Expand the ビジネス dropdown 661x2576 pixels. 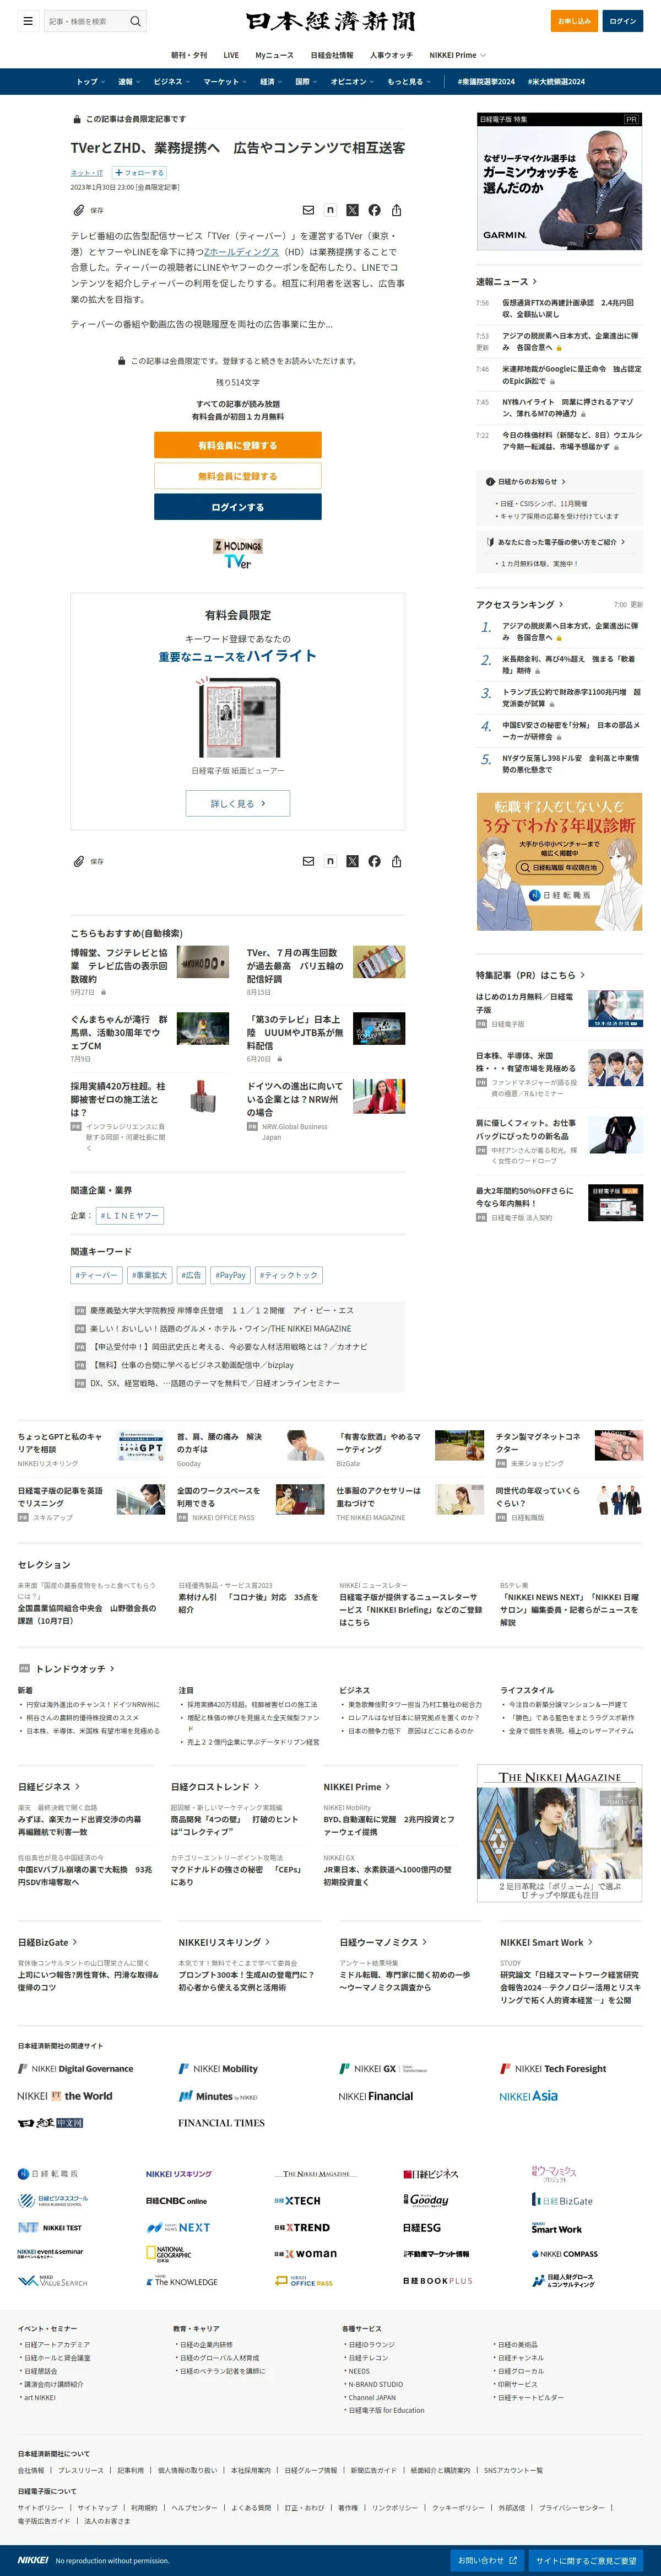point(172,82)
